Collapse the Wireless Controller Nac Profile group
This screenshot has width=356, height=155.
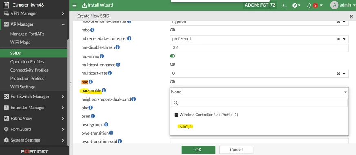pyautogui.click(x=176, y=115)
